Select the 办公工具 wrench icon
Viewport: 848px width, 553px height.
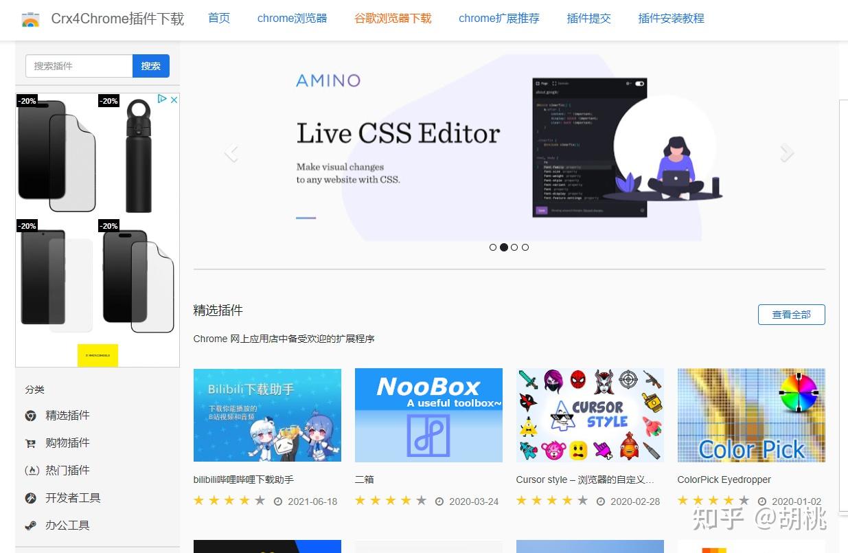31,525
